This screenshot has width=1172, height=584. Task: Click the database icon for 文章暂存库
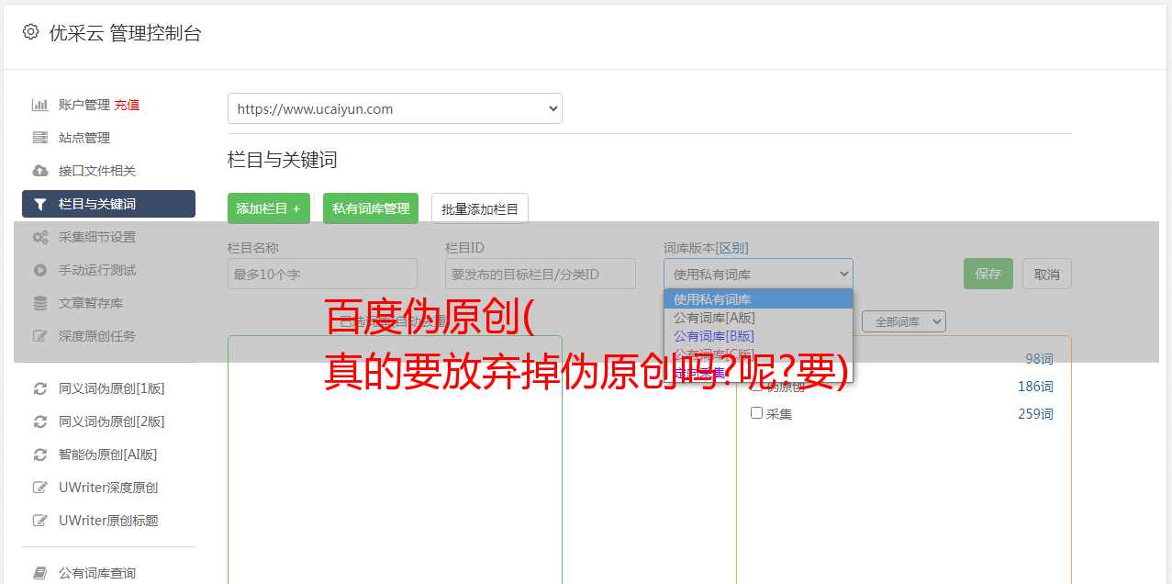tap(39, 303)
